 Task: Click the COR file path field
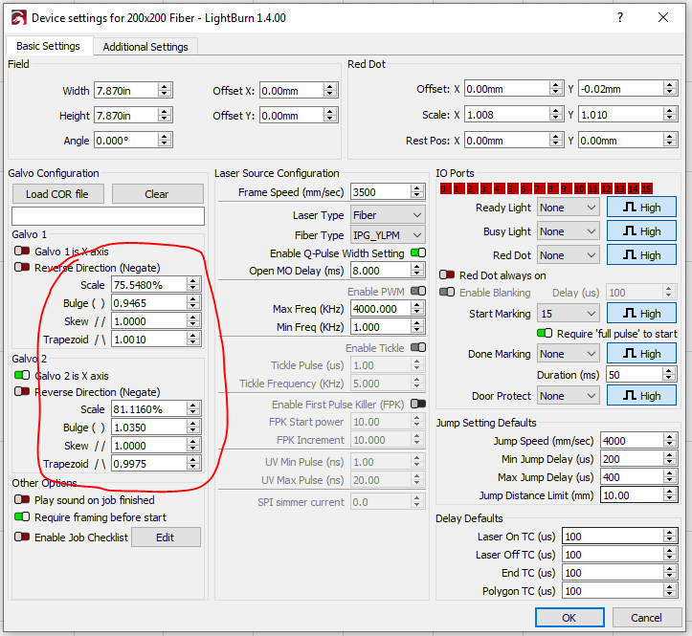click(108, 216)
